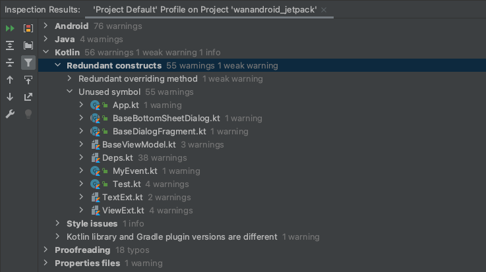Click the BaseViewModel.kt Kotlin file icon
The height and width of the screenshot is (272, 486).
click(96, 145)
